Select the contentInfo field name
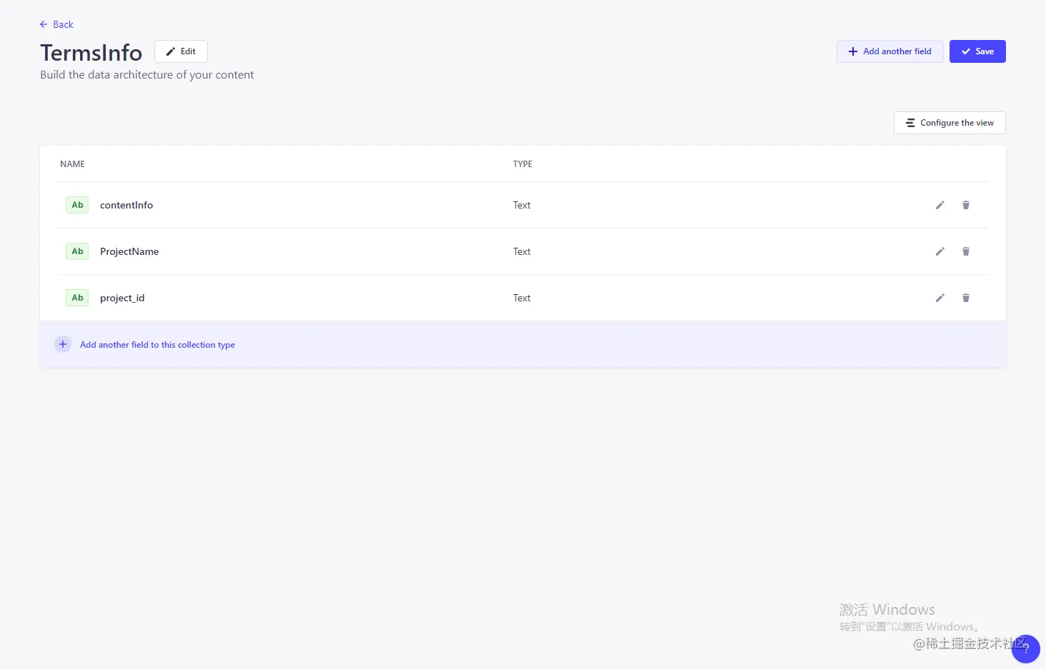 (x=126, y=205)
